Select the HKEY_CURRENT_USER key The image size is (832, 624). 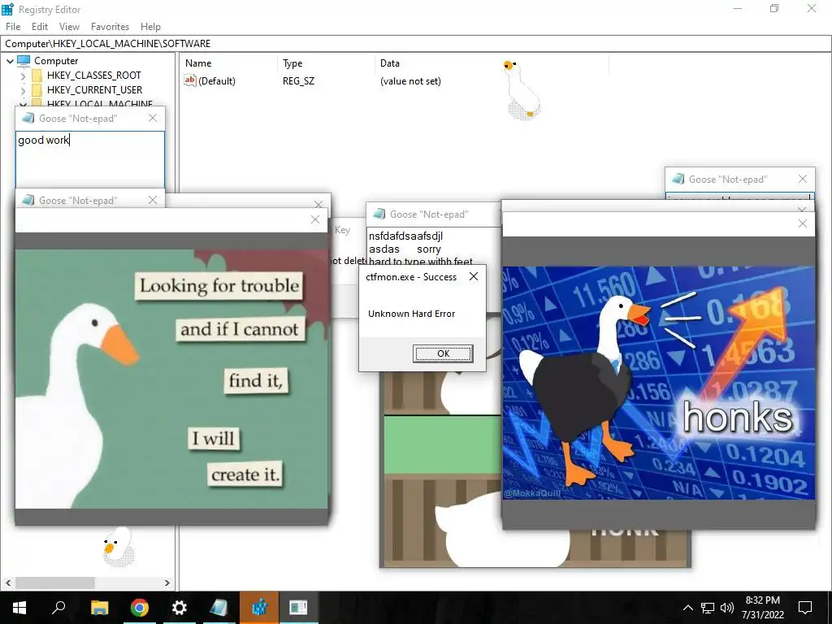pyautogui.click(x=94, y=89)
